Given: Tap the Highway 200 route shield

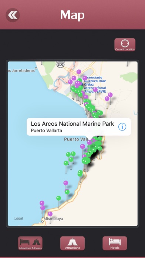Looking at the screenshot, I should click(x=61, y=64).
